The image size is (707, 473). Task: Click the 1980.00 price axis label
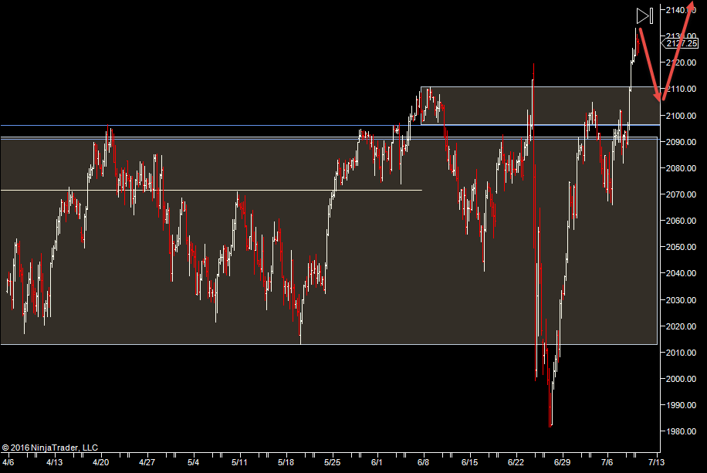tap(682, 431)
